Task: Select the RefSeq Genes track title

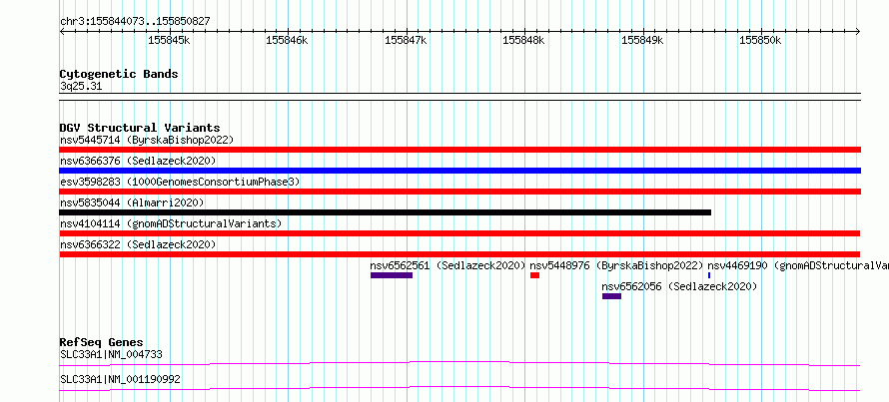Action: [102, 342]
